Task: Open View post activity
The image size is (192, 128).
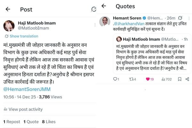Action: click(x=26, y=109)
